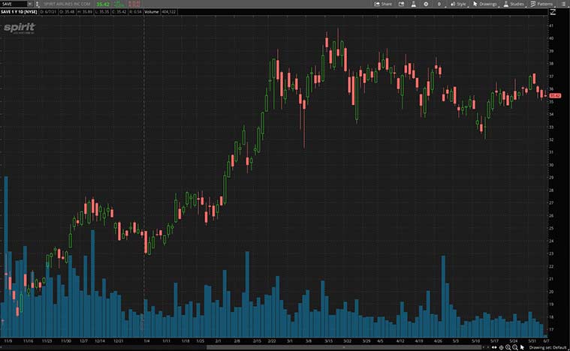This screenshot has width=570, height=351.
Task: Click the Share button in toolbar
Action: pyautogui.click(x=383, y=4)
